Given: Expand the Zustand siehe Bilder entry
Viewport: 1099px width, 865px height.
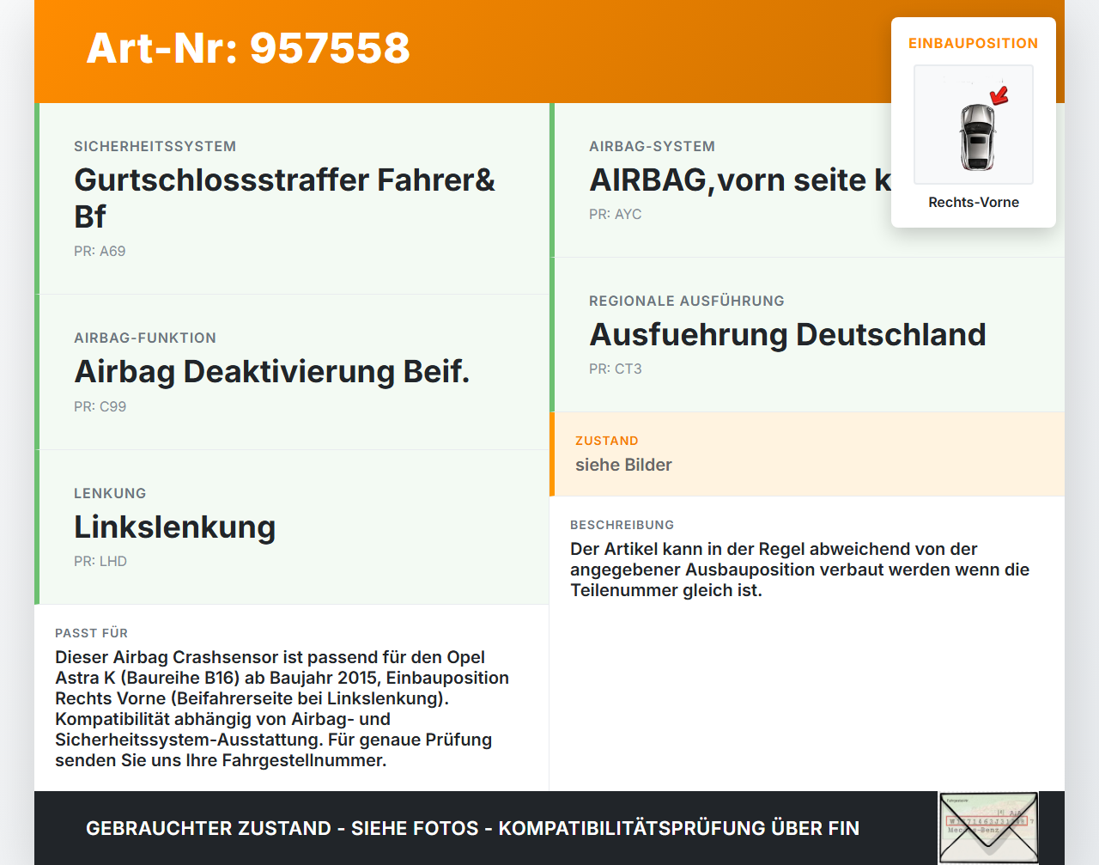Looking at the screenshot, I should click(x=623, y=465).
